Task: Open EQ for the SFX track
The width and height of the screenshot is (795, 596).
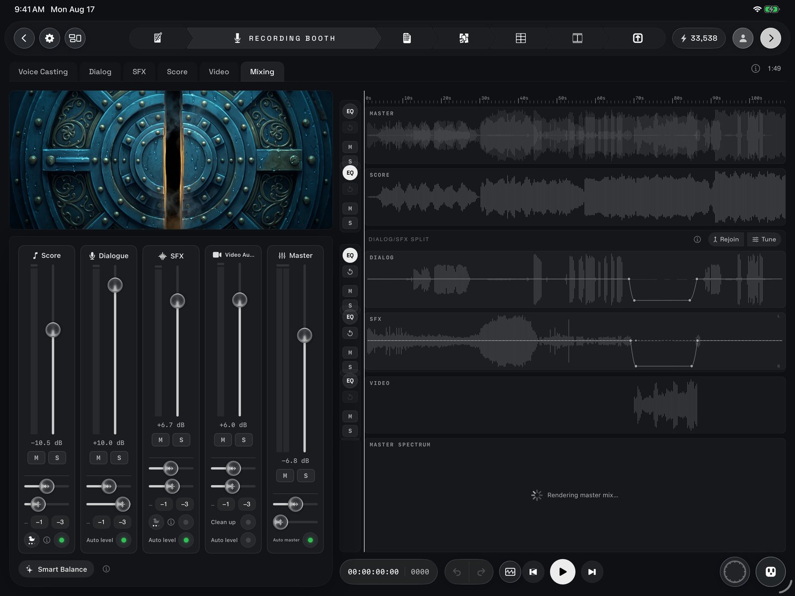Action: 350,317
